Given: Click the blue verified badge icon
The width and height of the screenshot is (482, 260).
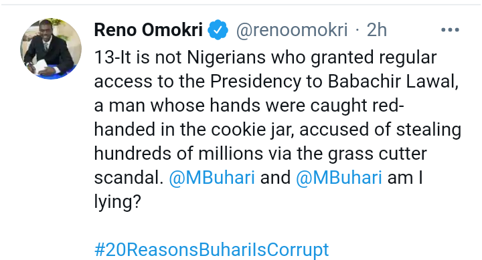Looking at the screenshot, I should (218, 30).
